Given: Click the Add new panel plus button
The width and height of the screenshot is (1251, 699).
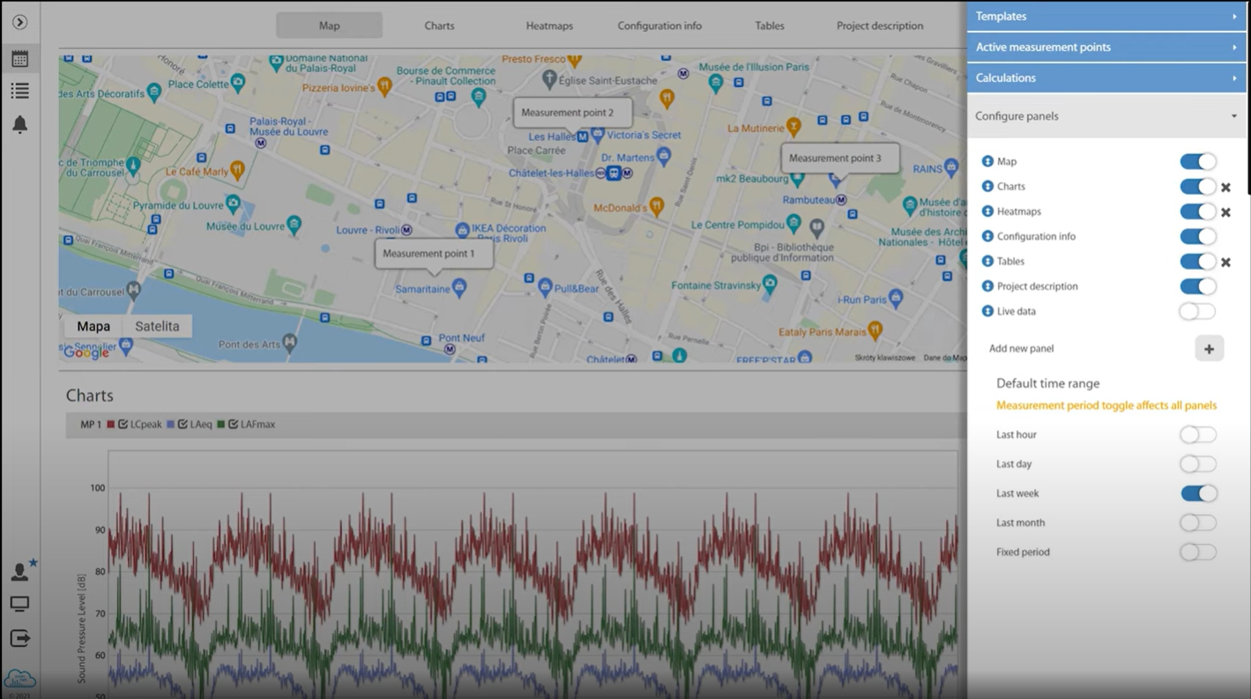Looking at the screenshot, I should coord(1209,349).
